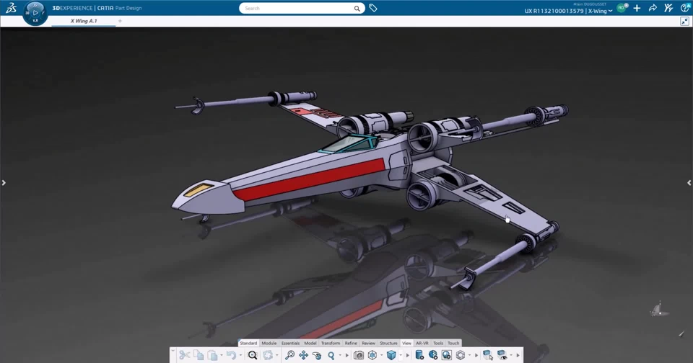
Task: Click the Paste icon
Action: (212, 355)
